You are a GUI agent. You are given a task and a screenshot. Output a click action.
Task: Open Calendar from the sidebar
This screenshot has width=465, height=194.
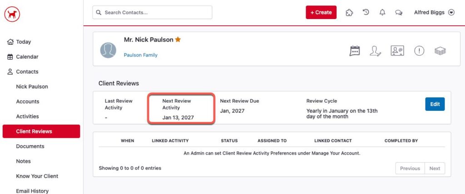(x=27, y=57)
